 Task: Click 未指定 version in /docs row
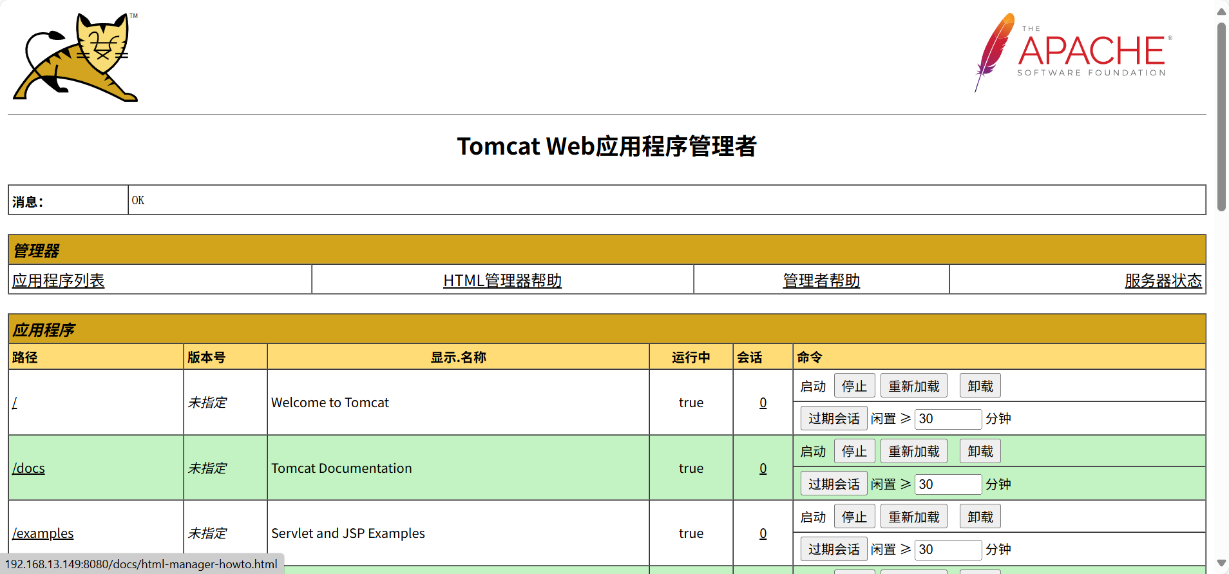(207, 468)
